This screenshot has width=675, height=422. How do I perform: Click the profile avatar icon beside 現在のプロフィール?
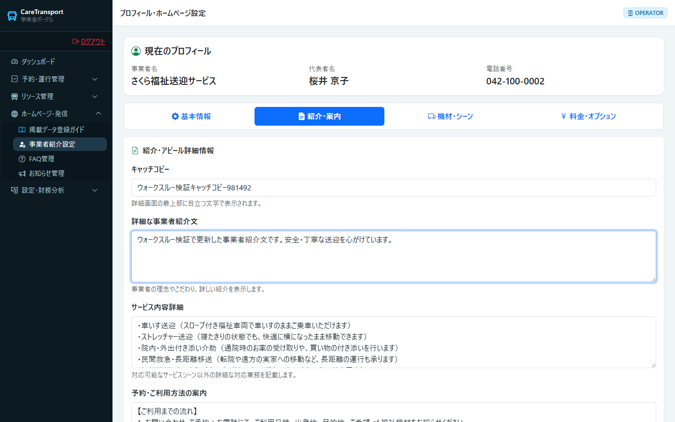point(136,51)
